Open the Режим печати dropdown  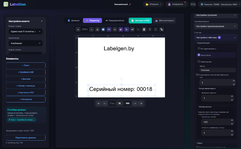[x=26, y=32]
